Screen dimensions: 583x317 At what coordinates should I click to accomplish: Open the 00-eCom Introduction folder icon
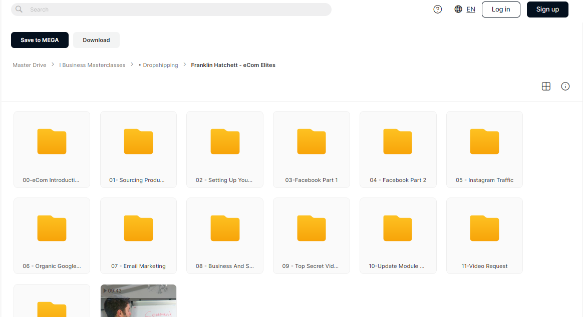52,141
